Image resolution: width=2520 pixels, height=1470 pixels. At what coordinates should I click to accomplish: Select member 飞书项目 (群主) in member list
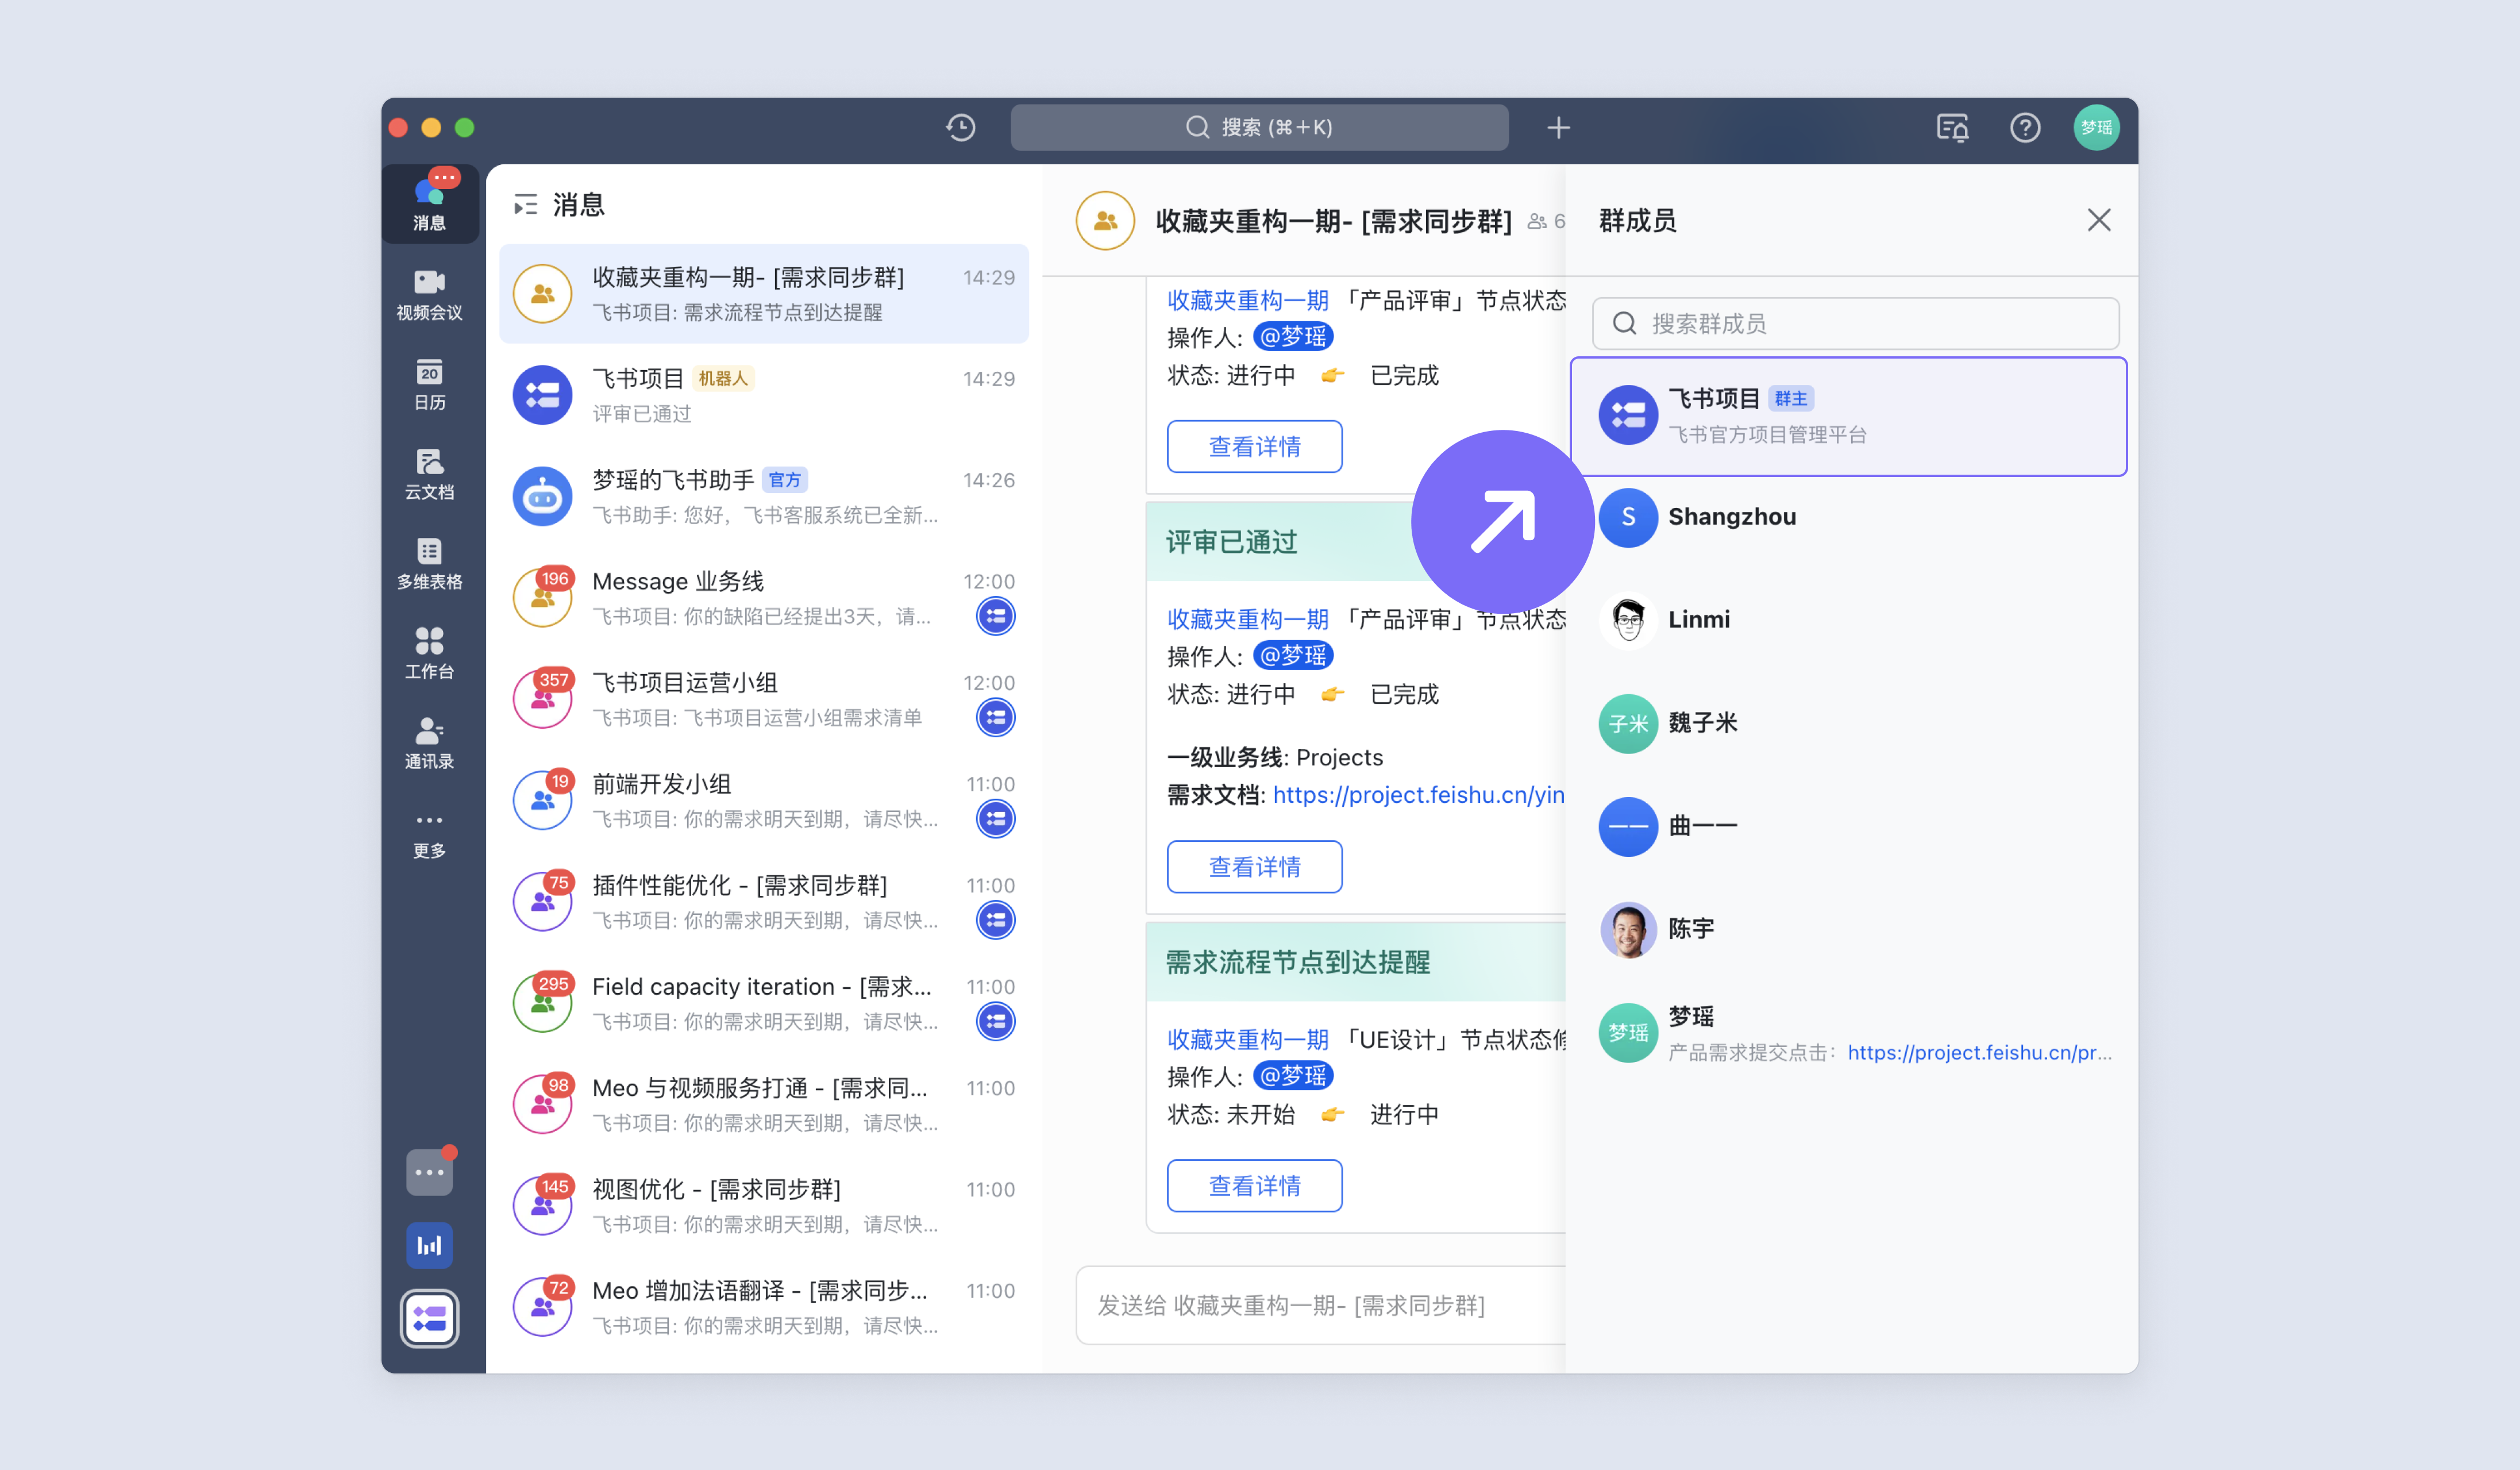pos(1848,416)
